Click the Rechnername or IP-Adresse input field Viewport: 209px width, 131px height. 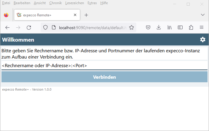click(x=104, y=66)
